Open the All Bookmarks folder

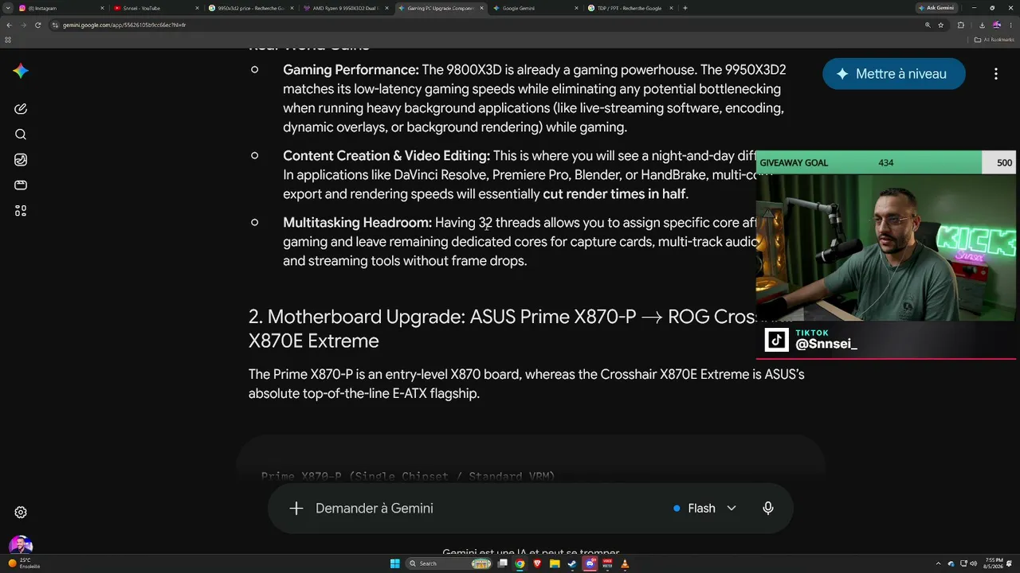click(x=994, y=39)
